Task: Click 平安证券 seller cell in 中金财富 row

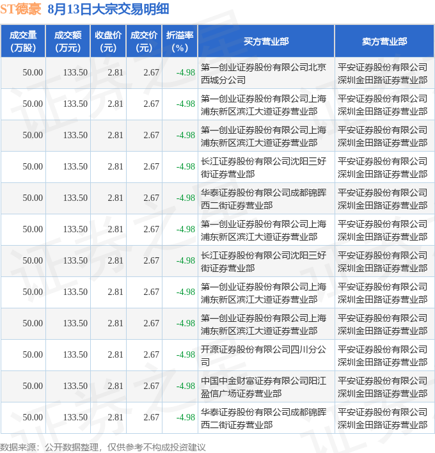Action: [x=384, y=387]
